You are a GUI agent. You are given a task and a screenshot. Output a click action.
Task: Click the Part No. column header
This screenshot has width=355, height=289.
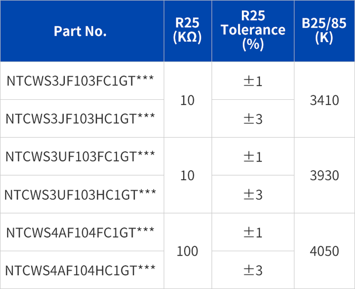pyautogui.click(x=80, y=31)
